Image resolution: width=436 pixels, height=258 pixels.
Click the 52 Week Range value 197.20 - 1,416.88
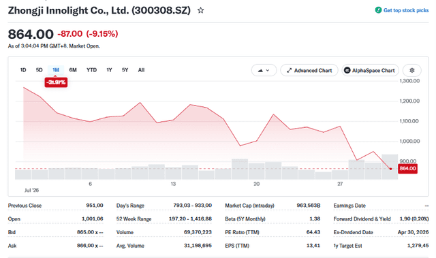[x=190, y=219]
